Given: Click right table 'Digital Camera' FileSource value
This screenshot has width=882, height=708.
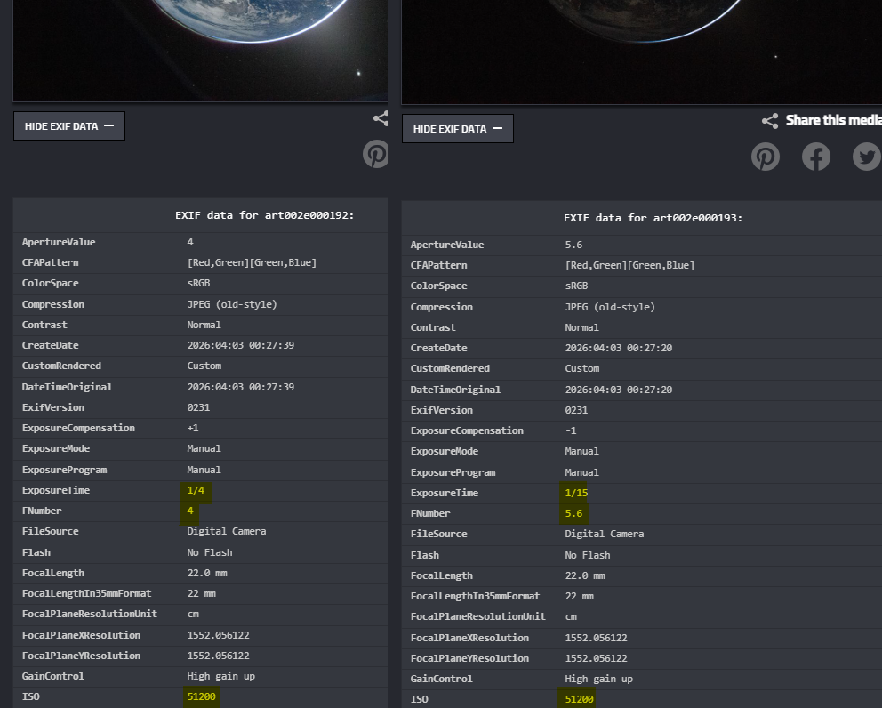Looking at the screenshot, I should (x=605, y=534).
